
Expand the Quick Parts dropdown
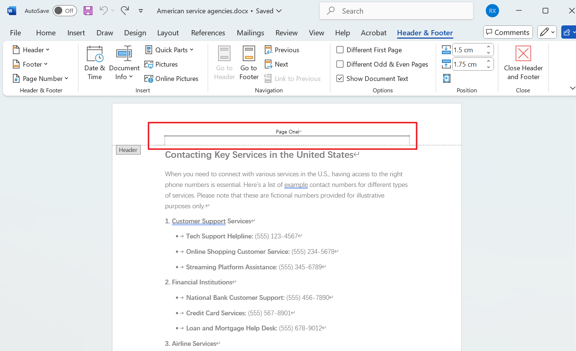click(x=169, y=50)
